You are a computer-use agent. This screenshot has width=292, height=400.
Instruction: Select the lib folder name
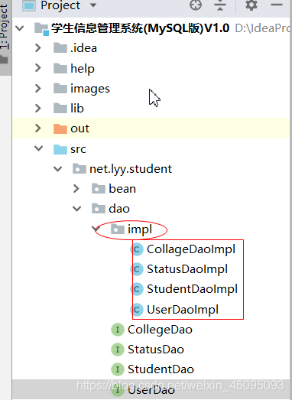coord(77,108)
